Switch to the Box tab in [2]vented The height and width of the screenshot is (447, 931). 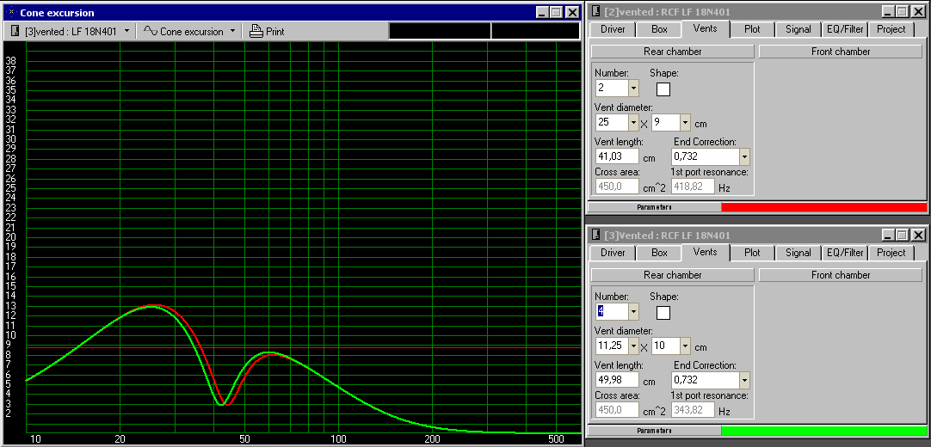point(659,29)
